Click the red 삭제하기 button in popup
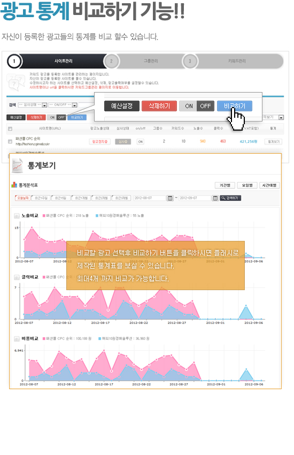 (159, 106)
